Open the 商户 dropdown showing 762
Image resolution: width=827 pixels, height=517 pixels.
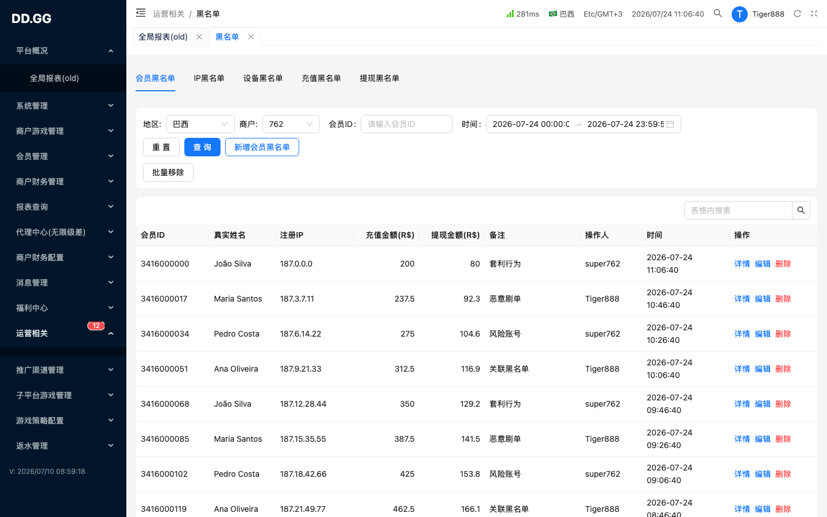pos(291,124)
